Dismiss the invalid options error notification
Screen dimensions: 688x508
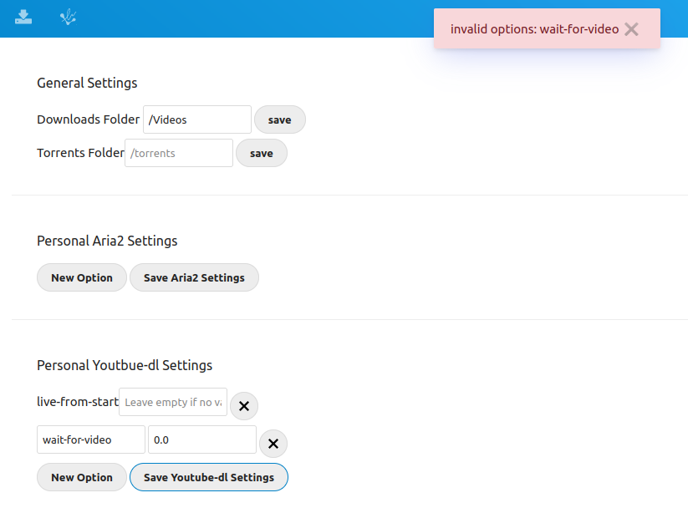point(631,29)
